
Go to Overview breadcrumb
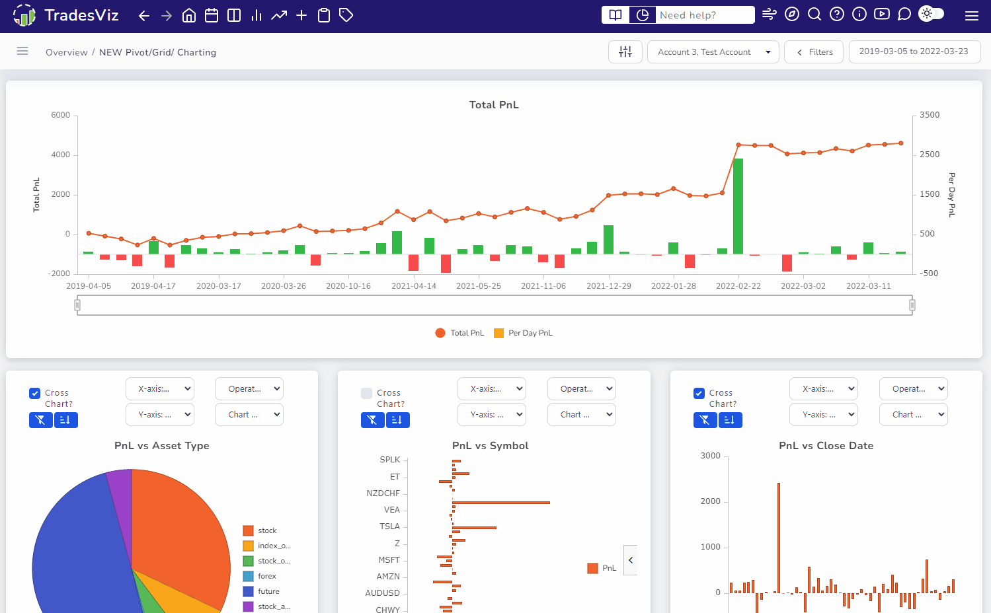66,52
